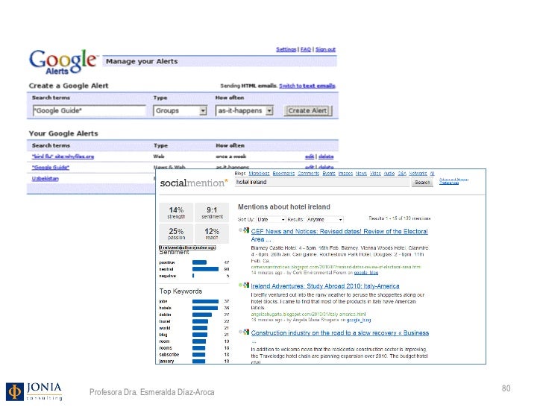543x407 pixels.
Task: Select the Video tab in socialmention
Action: [375, 174]
